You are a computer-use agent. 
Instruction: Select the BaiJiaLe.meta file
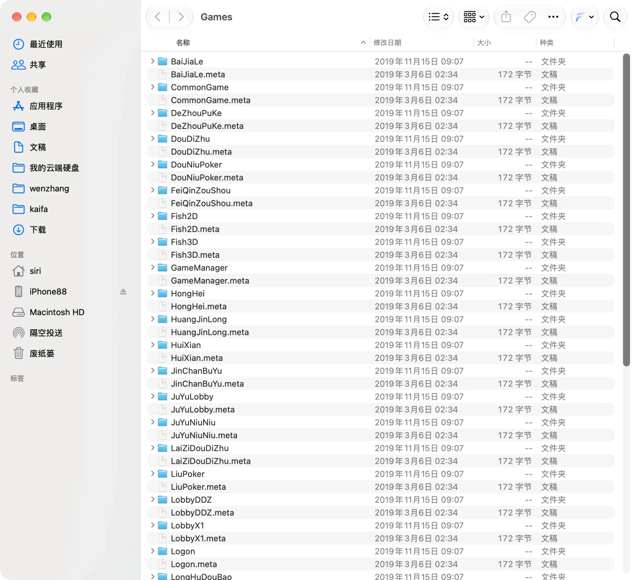[381, 74]
